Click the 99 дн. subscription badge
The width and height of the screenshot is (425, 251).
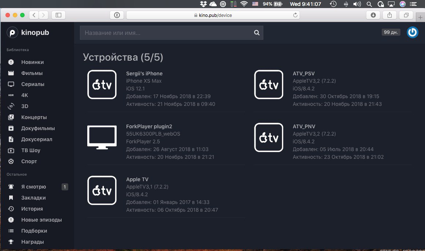pos(391,32)
